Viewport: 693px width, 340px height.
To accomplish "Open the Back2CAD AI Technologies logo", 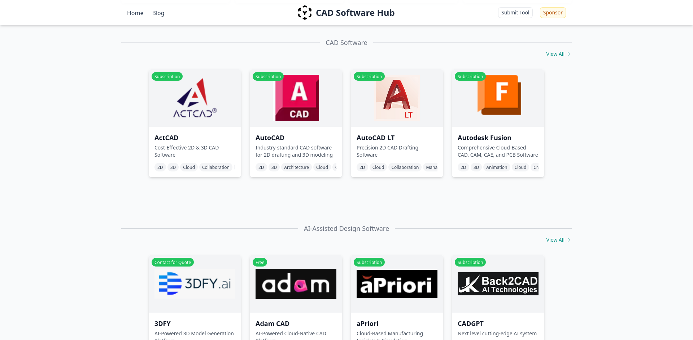I will pos(498,284).
